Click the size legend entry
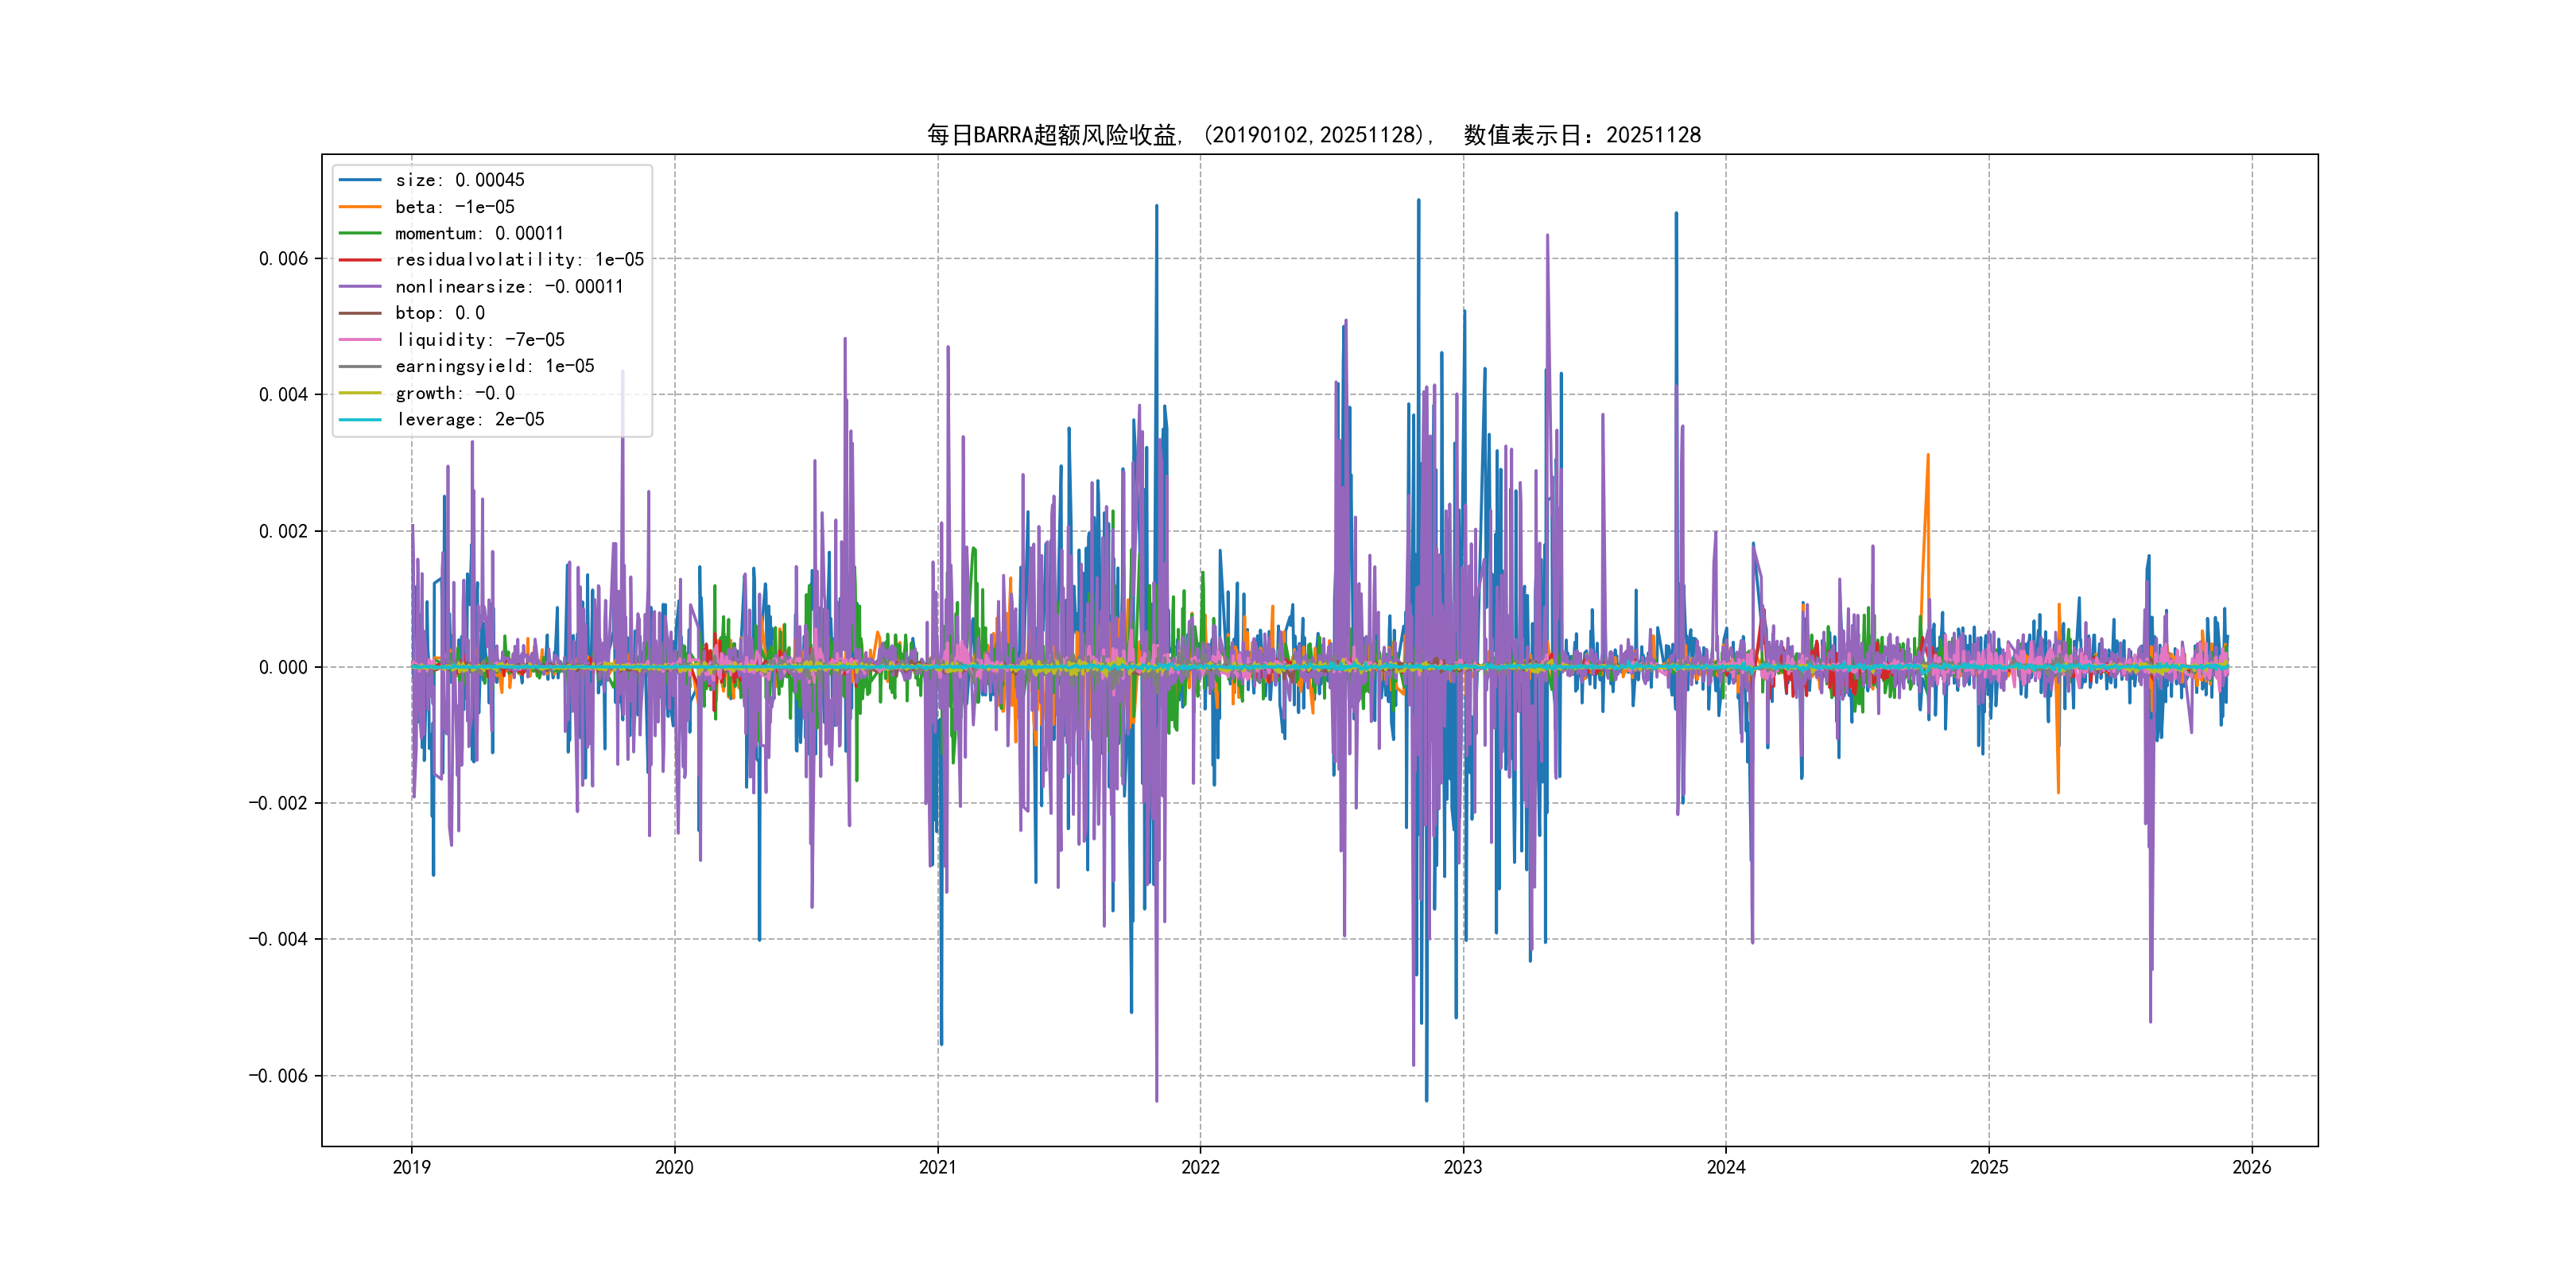2576x1288 pixels. [x=459, y=180]
